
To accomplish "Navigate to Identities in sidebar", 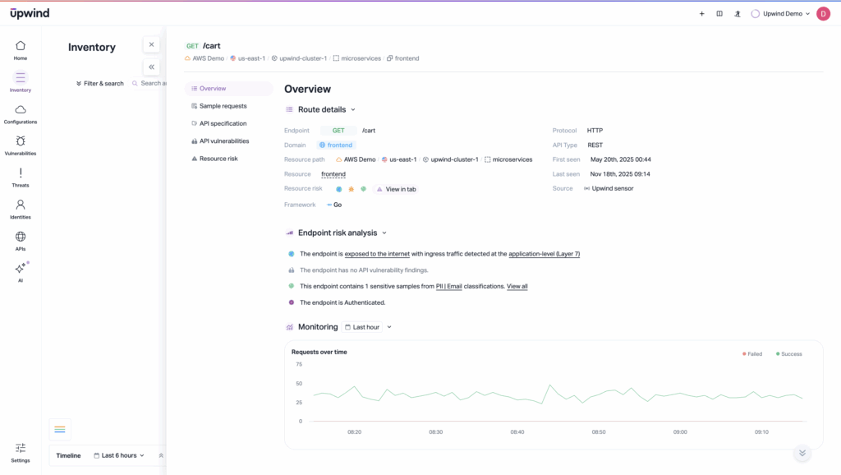I will coord(21,209).
